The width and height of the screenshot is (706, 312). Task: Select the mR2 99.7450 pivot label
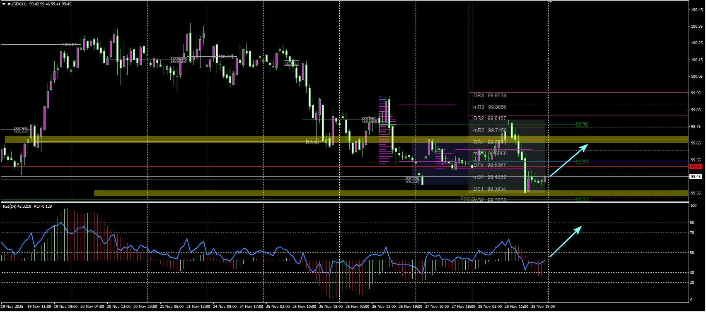click(490, 130)
